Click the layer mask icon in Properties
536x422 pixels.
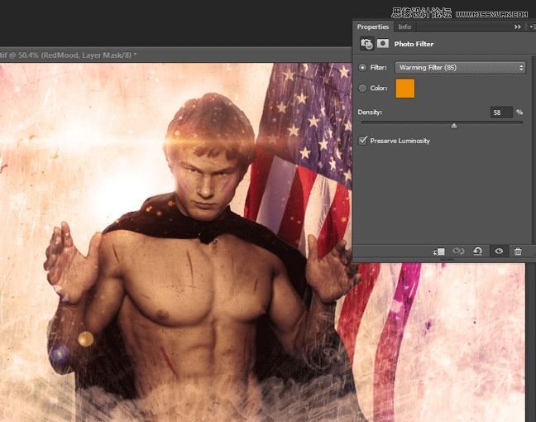pos(382,43)
